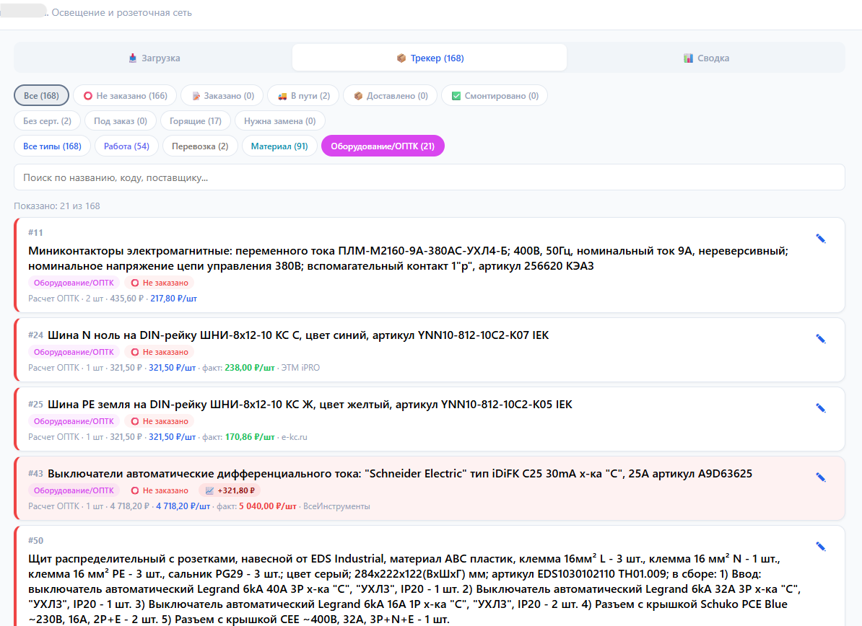Click the +321,80 ₽ overprice badge
The height and width of the screenshot is (626, 862).
tap(230, 490)
